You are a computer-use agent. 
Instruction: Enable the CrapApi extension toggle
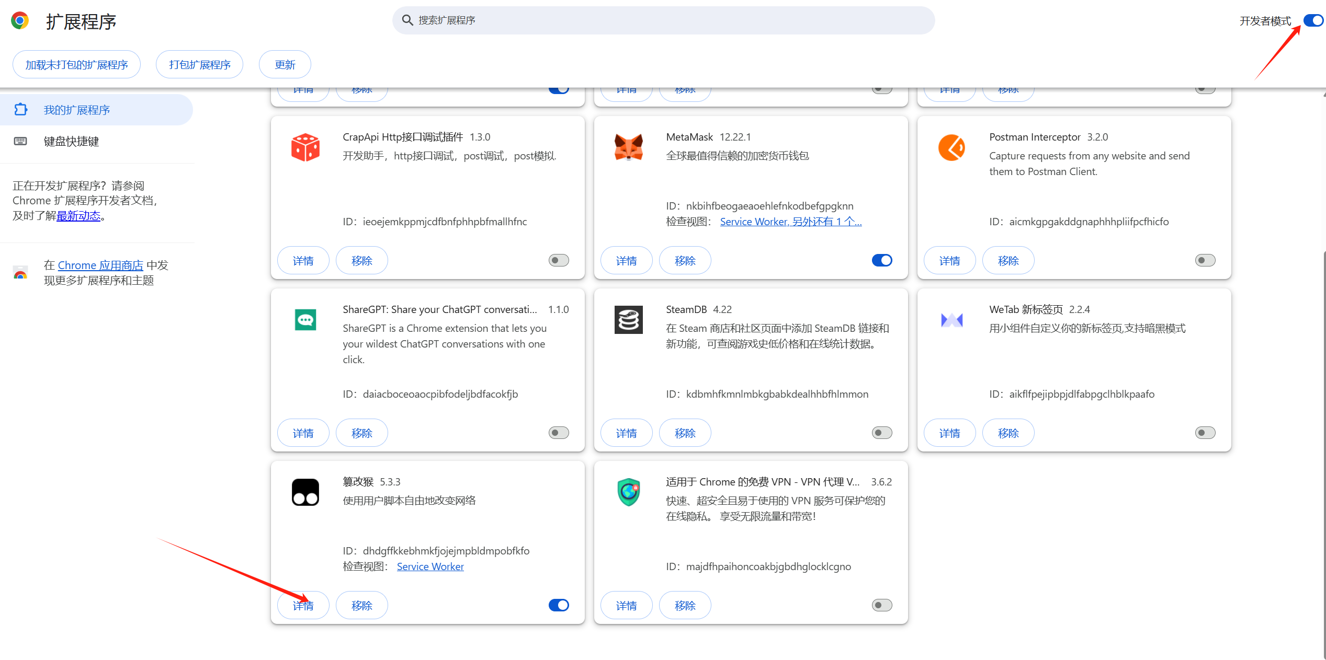tap(559, 260)
